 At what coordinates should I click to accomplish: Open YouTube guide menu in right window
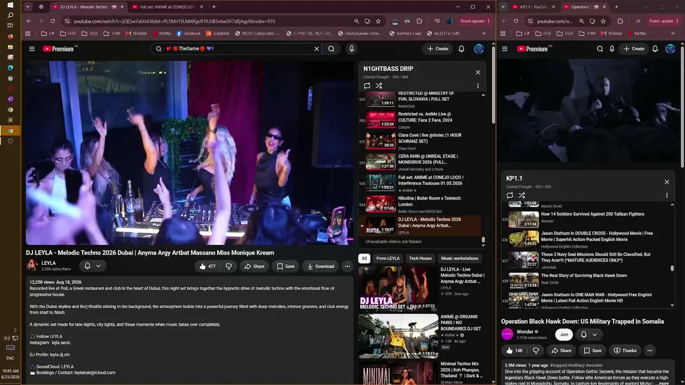click(x=506, y=49)
